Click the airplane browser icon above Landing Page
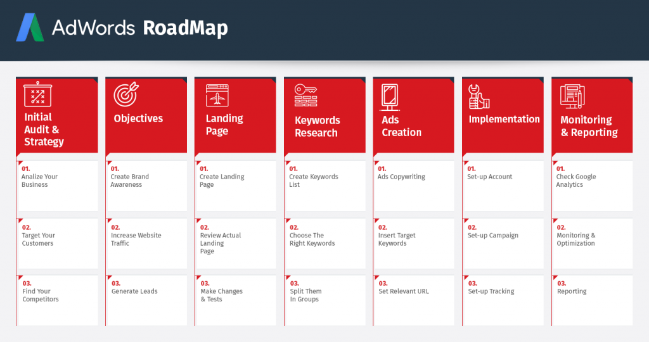The height and width of the screenshot is (342, 649). click(217, 96)
